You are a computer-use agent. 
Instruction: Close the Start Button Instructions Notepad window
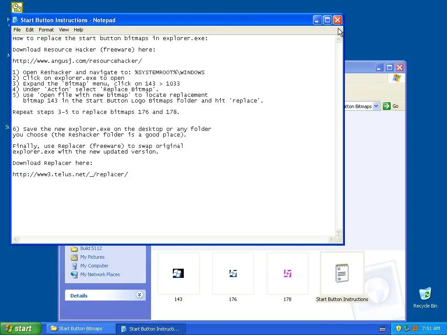337,20
